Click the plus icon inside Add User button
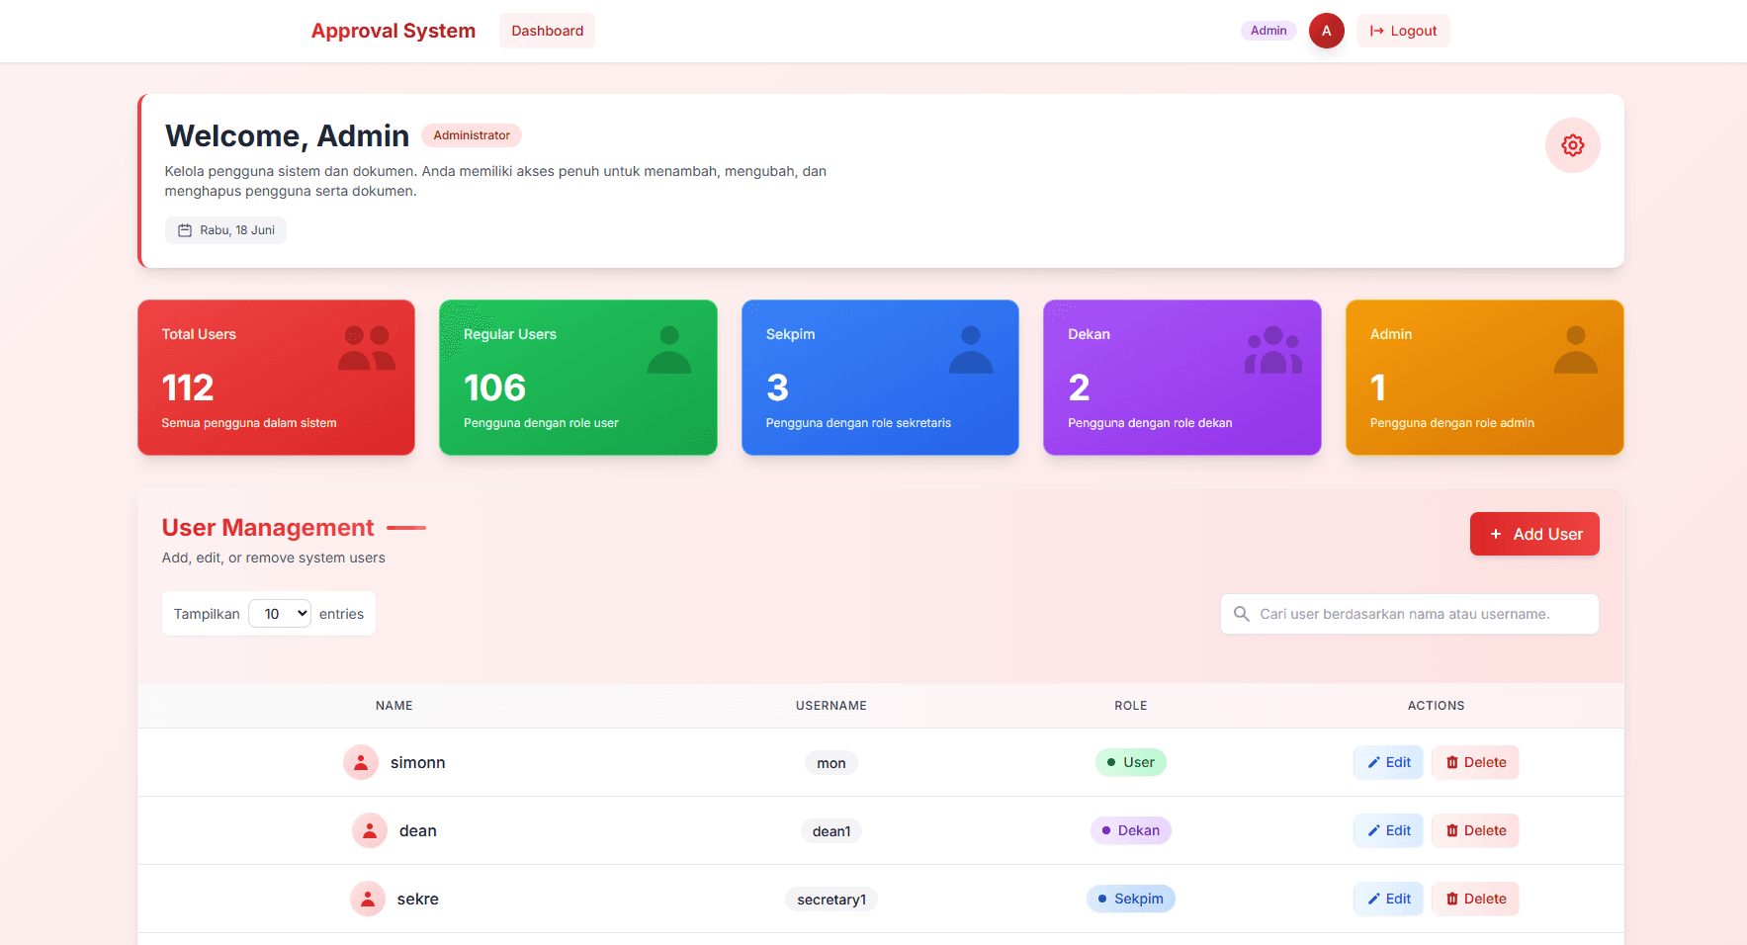 [x=1497, y=534]
